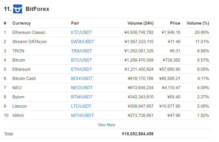The width and height of the screenshot is (219, 142).
Task: Select the TRX/USDT pair link
Action: (x=81, y=51)
